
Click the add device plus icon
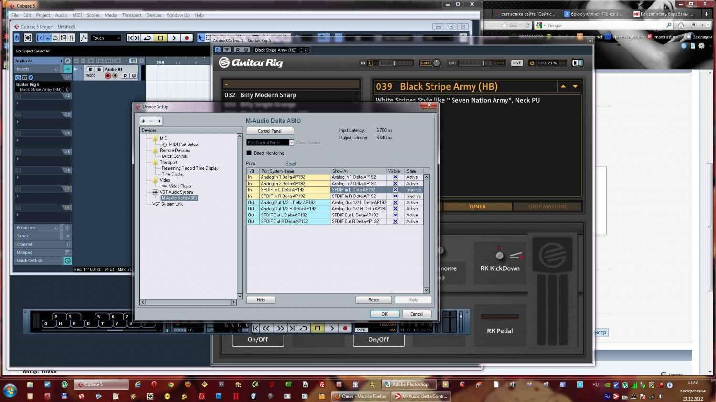tap(143, 121)
